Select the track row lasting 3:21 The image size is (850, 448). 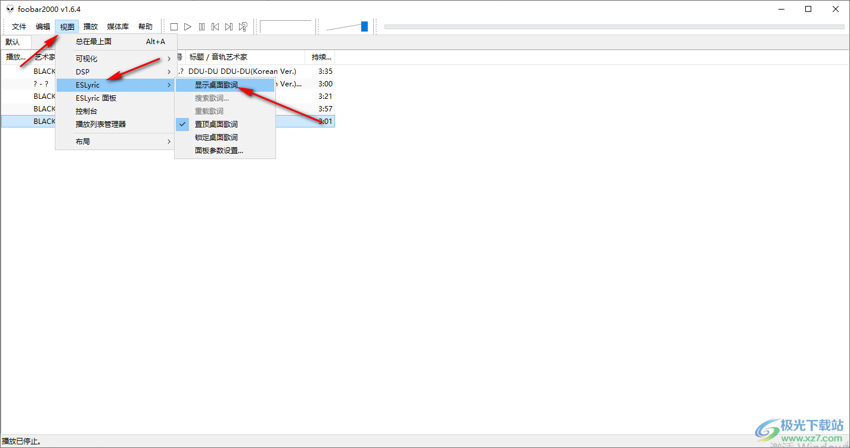(x=167, y=97)
